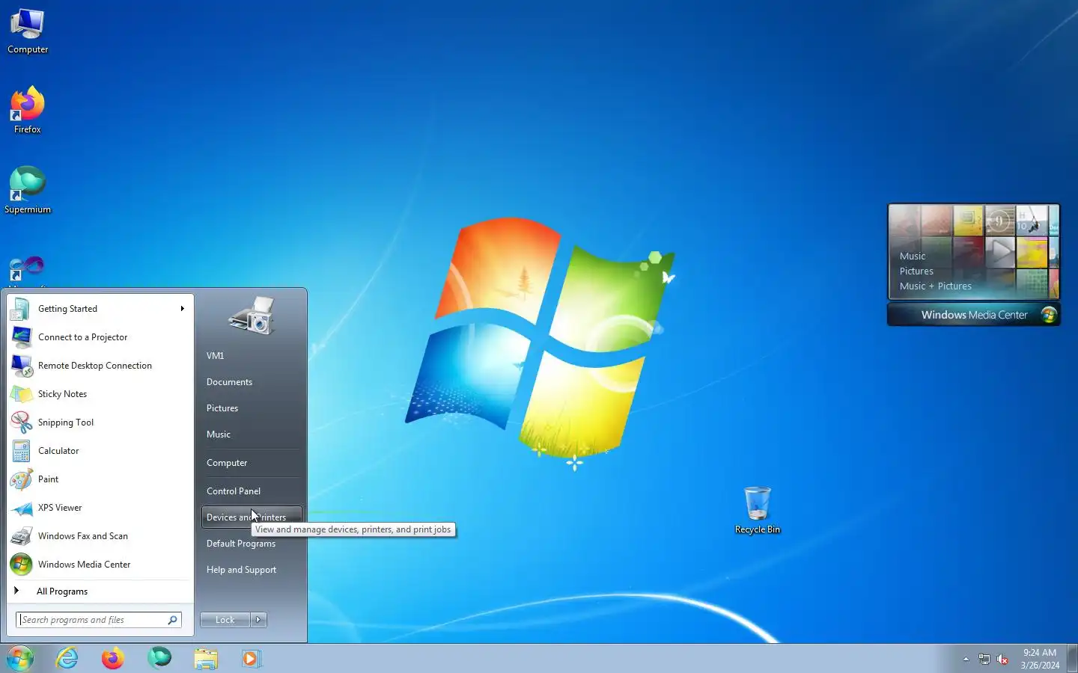
Task: Click the Media Center gadget thumbnail collage
Action: (x=974, y=252)
